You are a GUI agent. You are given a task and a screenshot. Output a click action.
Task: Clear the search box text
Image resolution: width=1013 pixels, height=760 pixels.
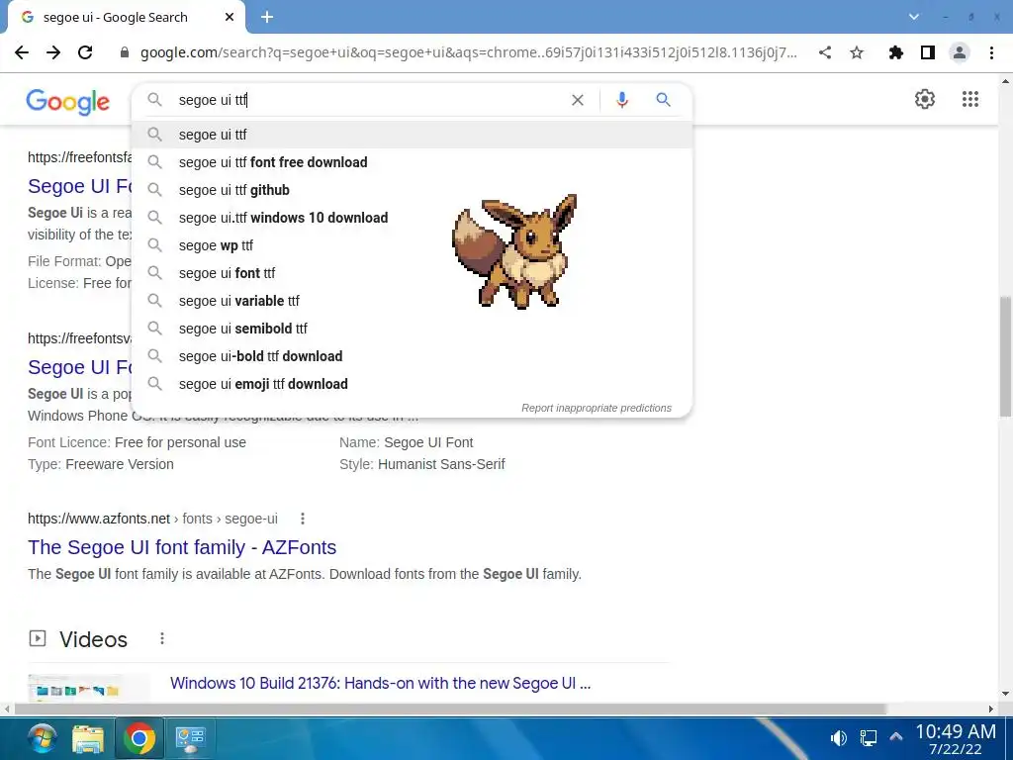(578, 100)
